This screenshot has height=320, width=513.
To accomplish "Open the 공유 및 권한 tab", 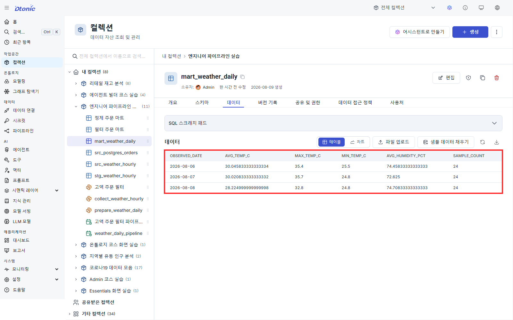I will pyautogui.click(x=308, y=103).
